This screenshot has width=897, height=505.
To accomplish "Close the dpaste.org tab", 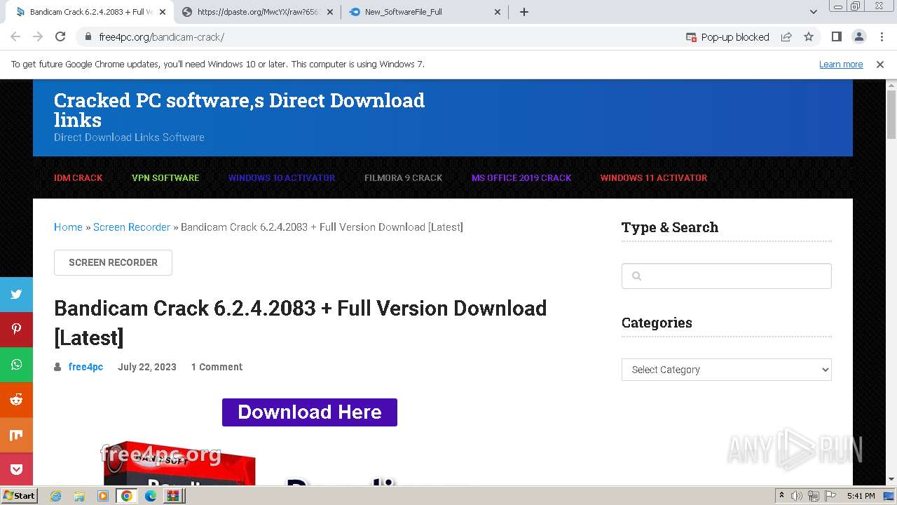I will pyautogui.click(x=330, y=12).
